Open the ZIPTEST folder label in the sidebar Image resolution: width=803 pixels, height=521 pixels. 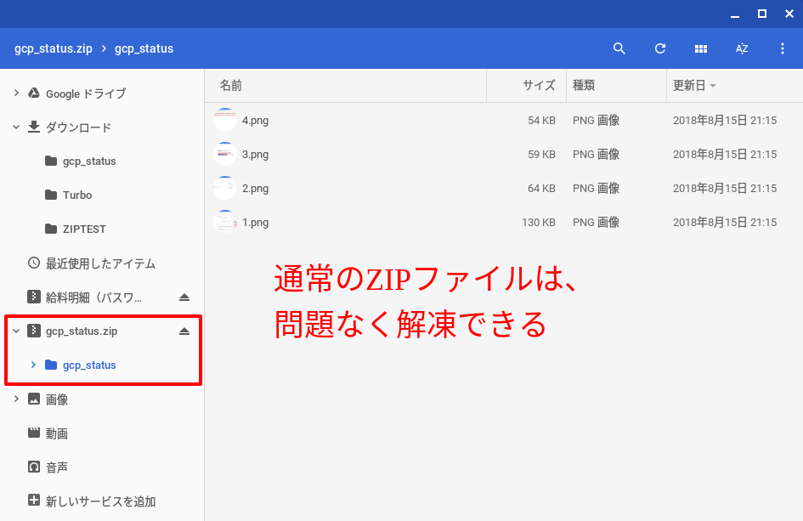[84, 229]
